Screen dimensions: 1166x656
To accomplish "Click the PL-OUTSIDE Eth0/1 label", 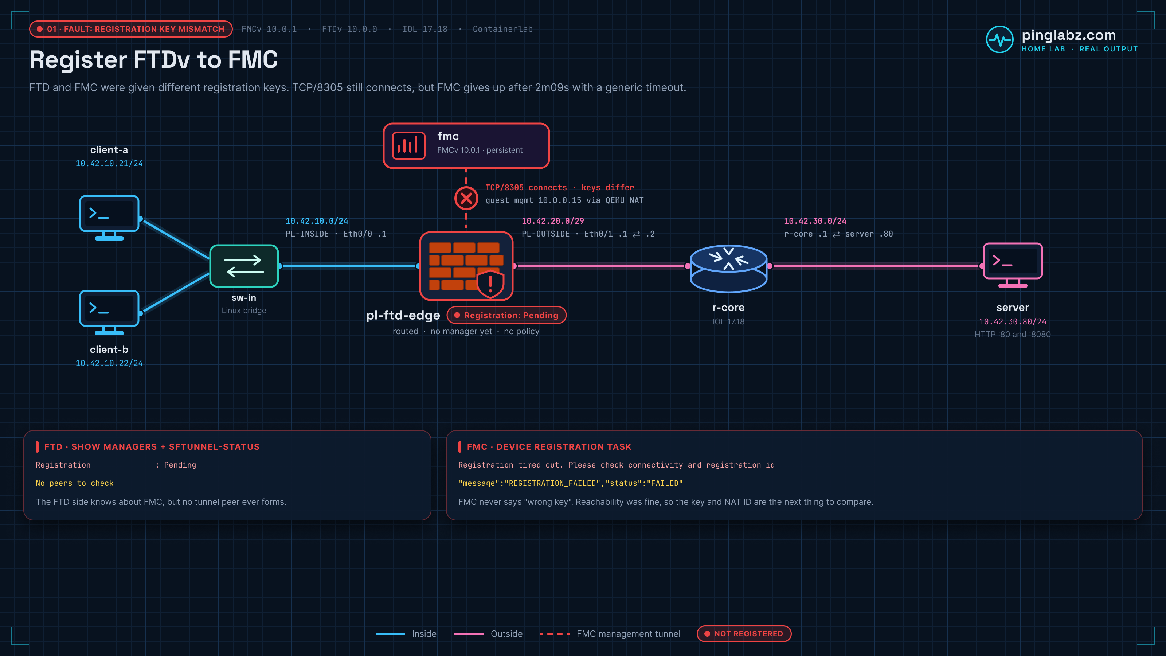I will (588, 234).
